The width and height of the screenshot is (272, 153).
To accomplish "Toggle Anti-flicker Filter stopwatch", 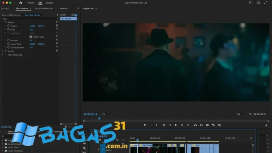I will coord(8,47).
